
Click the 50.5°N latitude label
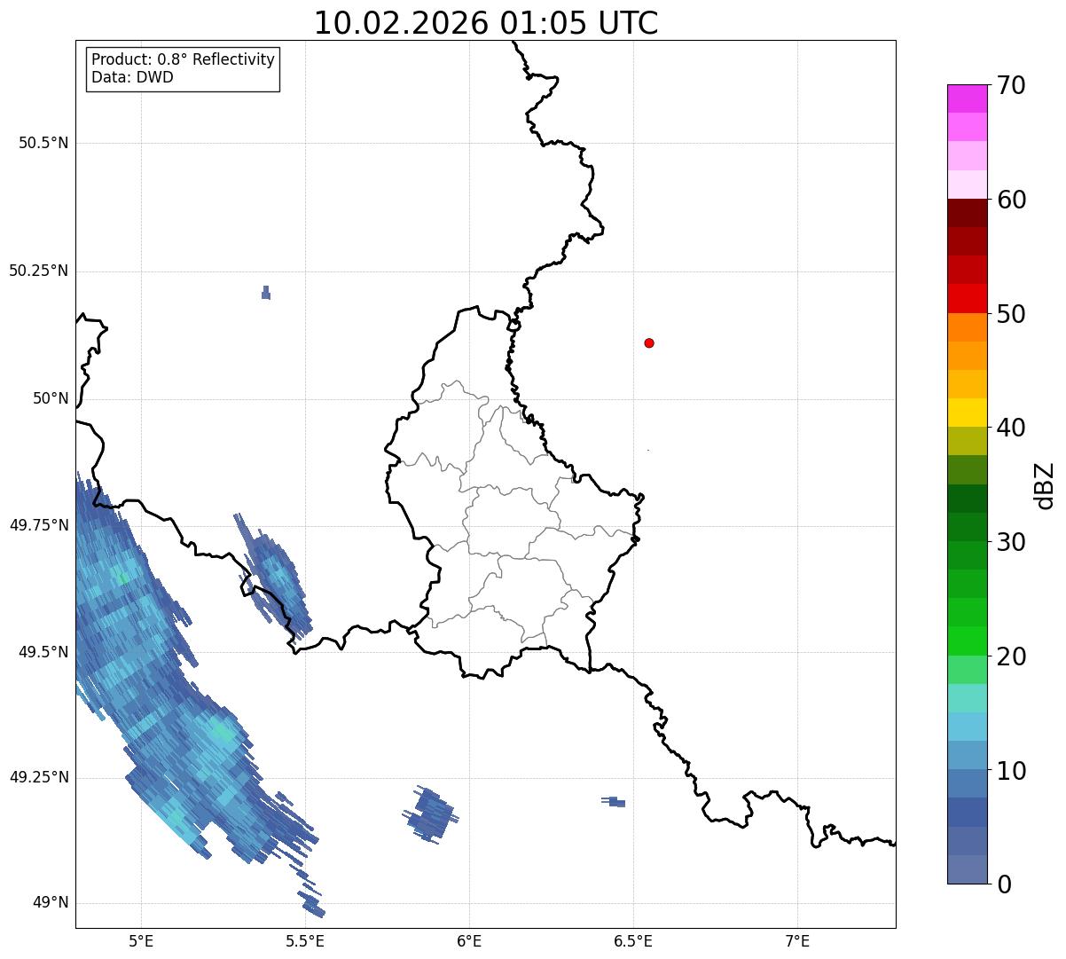[43, 143]
